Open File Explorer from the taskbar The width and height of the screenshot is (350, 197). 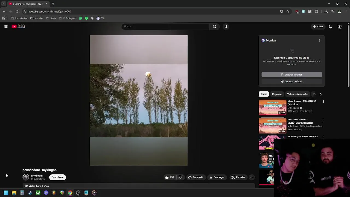[14, 193]
